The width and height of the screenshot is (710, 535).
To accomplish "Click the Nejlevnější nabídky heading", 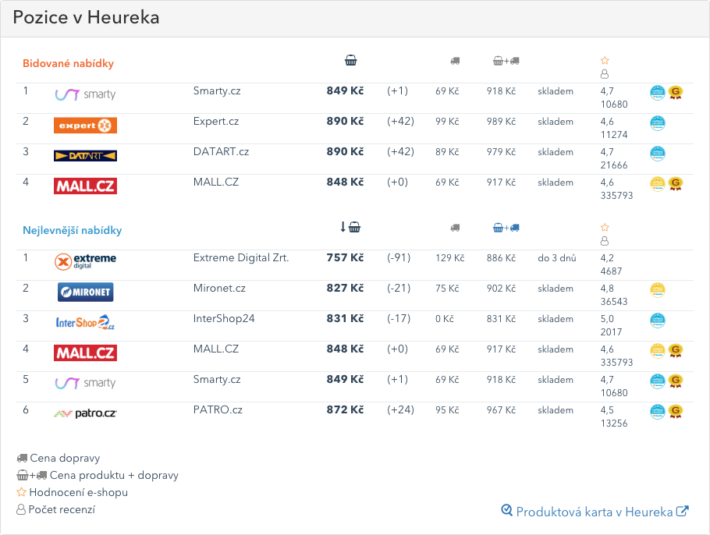I will [x=73, y=230].
